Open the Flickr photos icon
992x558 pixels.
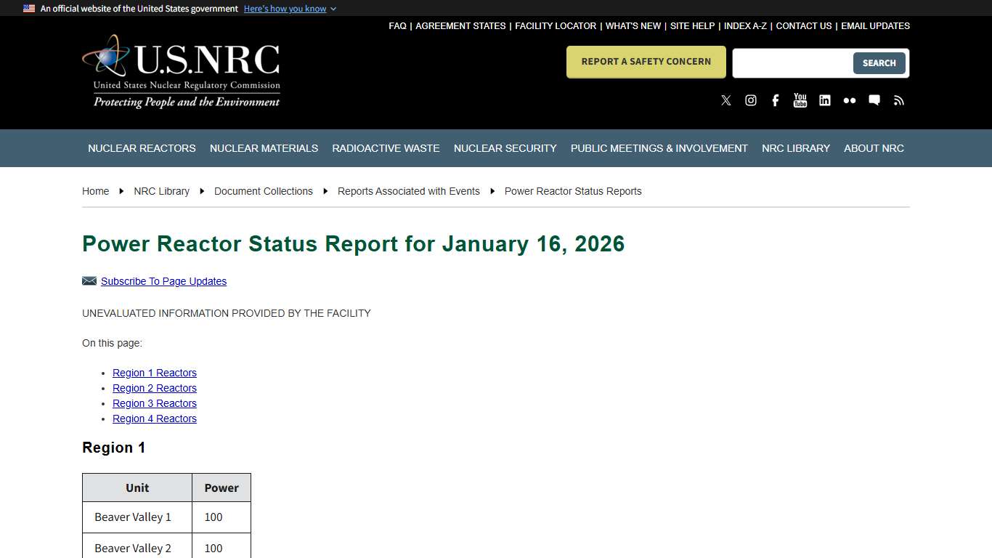[849, 100]
